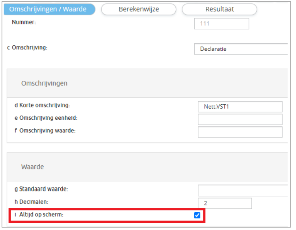
Task: Click the Nummer label text
Action: 24,22
